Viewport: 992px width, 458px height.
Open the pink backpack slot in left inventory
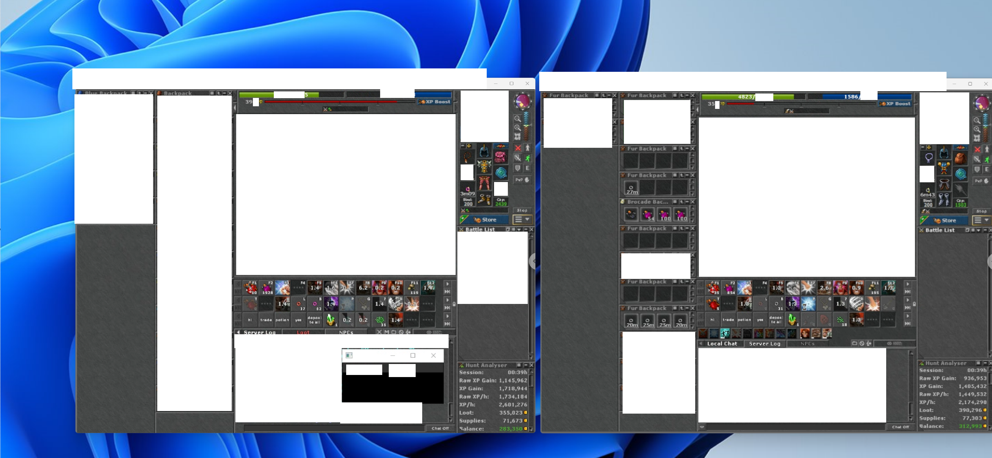501,157
